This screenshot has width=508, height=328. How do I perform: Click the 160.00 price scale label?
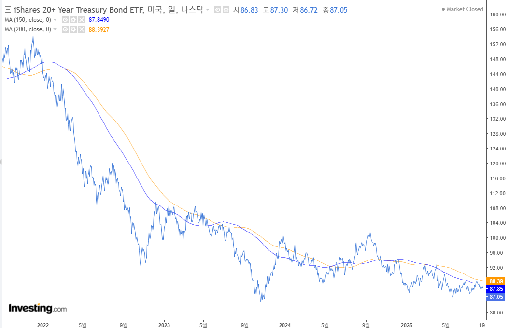(498, 14)
